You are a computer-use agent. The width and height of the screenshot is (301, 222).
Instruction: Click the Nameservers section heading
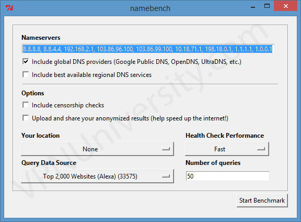tap(41, 38)
